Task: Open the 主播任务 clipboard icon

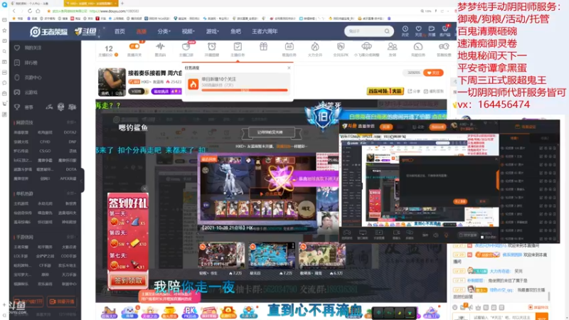Action: pyautogui.click(x=238, y=46)
